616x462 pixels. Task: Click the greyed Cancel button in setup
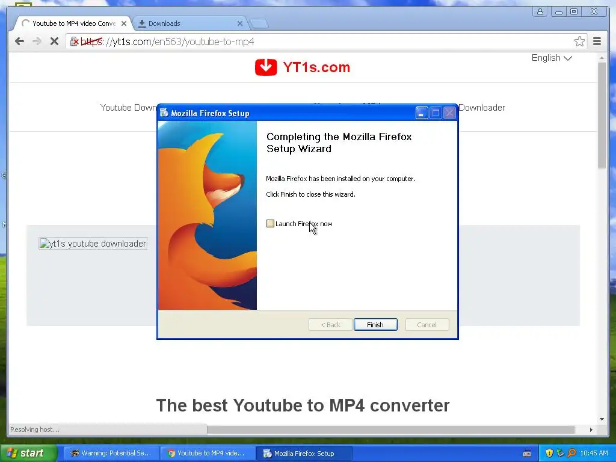tap(427, 324)
